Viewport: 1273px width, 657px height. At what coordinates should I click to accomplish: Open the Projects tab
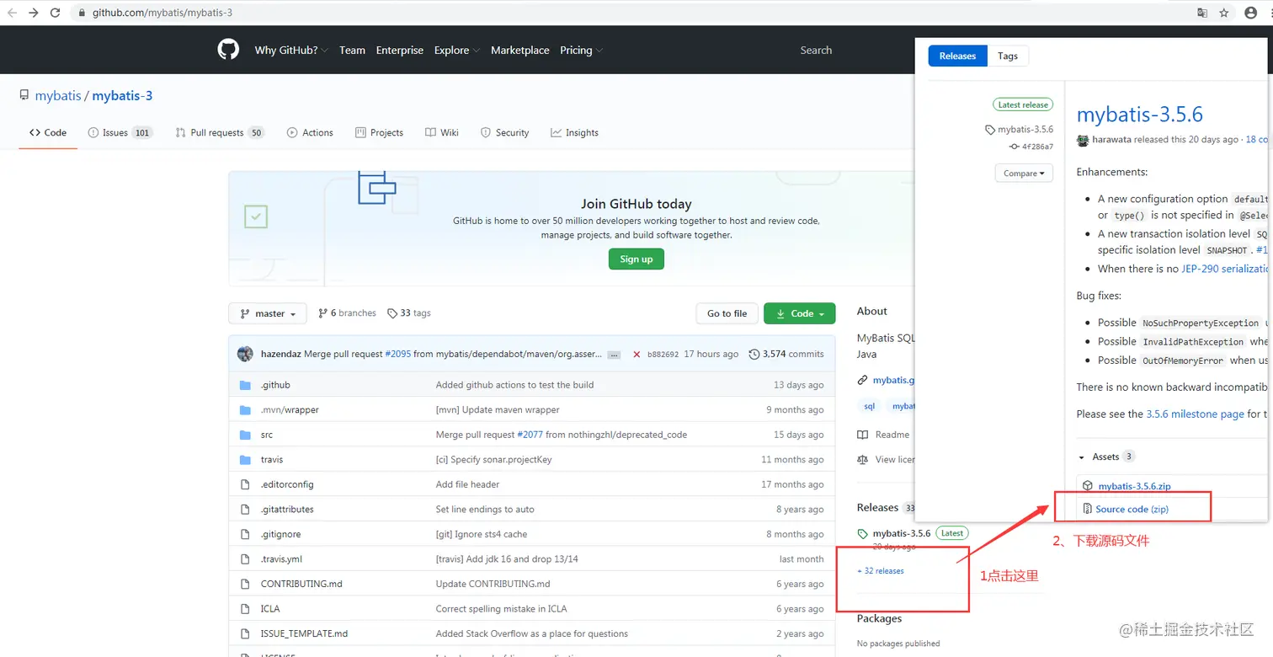(x=380, y=132)
